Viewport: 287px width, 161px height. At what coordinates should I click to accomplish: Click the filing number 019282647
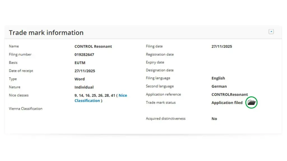84,55
